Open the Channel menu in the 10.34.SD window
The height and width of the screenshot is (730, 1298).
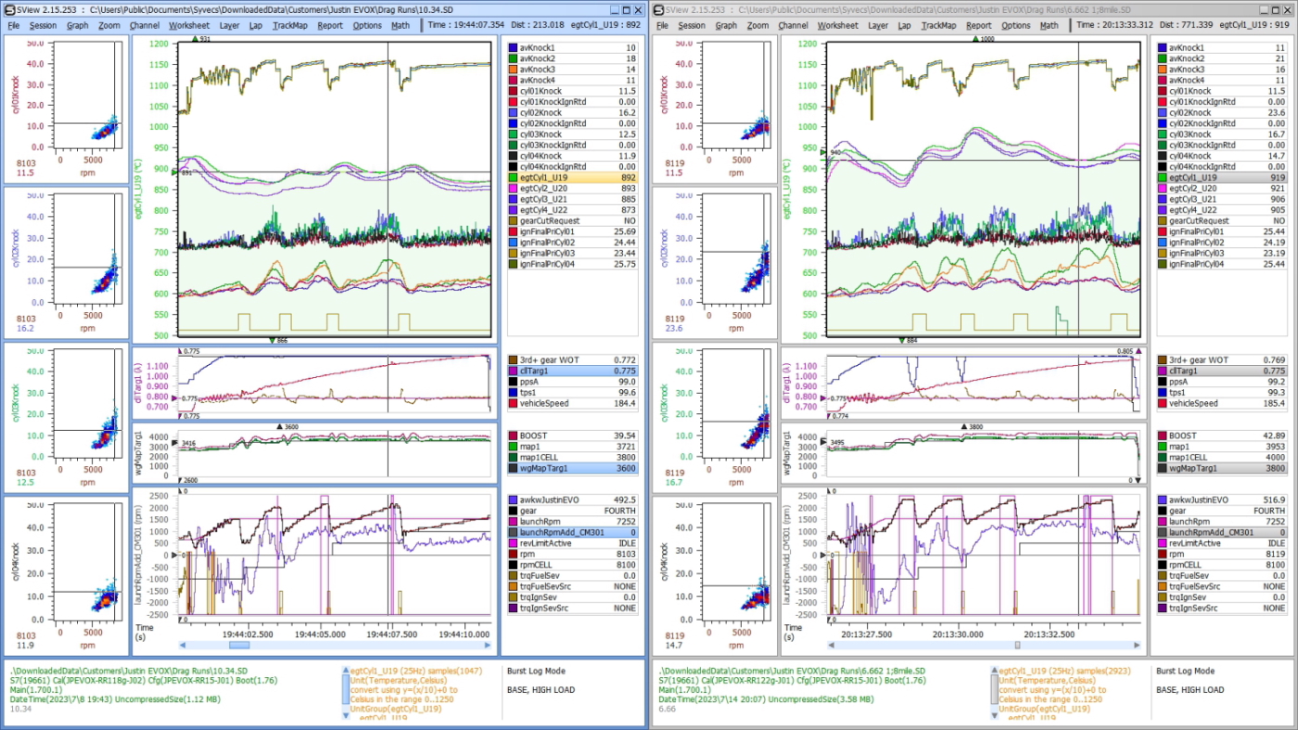click(x=144, y=26)
